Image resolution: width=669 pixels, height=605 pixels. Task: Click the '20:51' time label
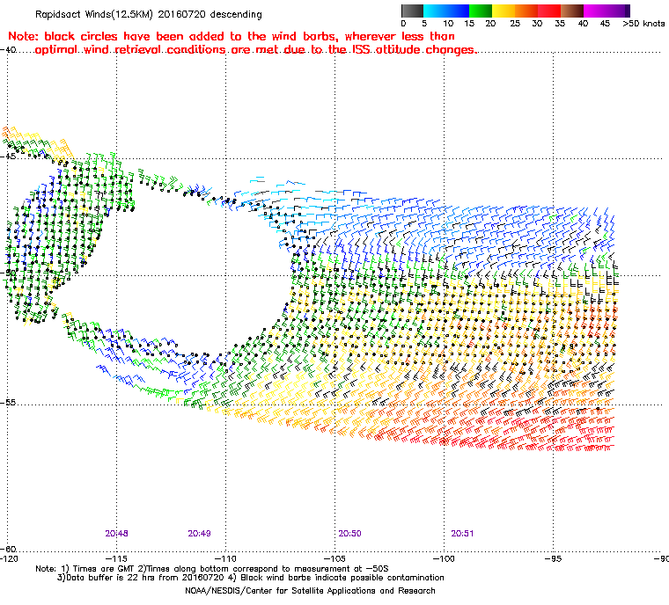click(462, 534)
